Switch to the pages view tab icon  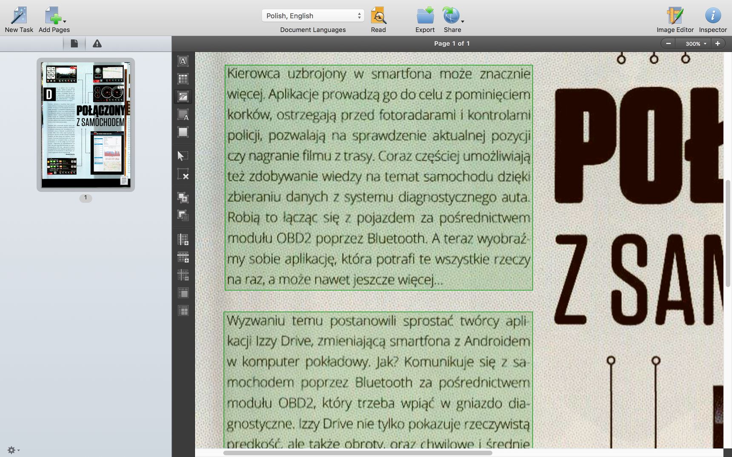(74, 43)
